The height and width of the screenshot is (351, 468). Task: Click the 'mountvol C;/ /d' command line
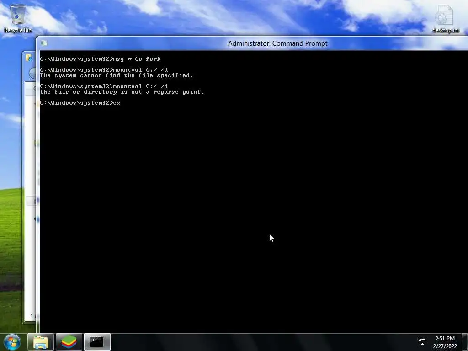104,70
